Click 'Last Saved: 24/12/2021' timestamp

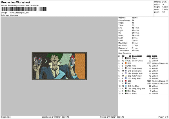pyautogui.click(x=55, y=117)
